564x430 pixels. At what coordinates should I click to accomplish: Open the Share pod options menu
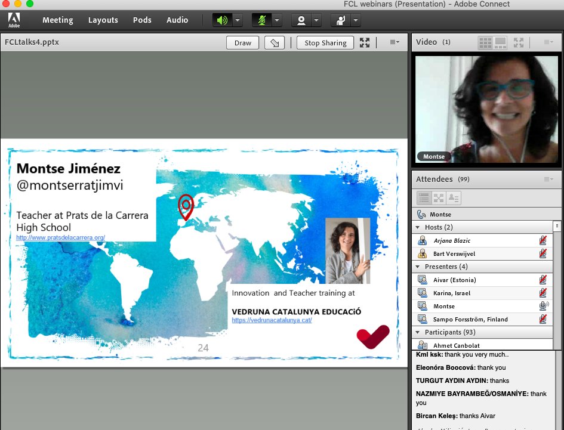pyautogui.click(x=395, y=42)
